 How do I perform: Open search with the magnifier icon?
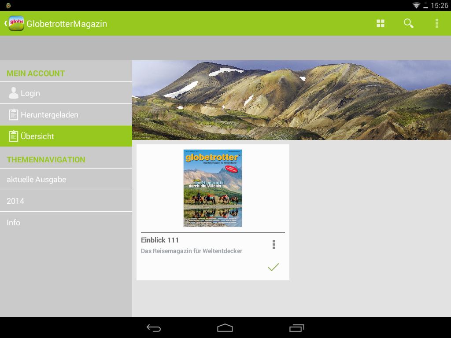click(408, 23)
